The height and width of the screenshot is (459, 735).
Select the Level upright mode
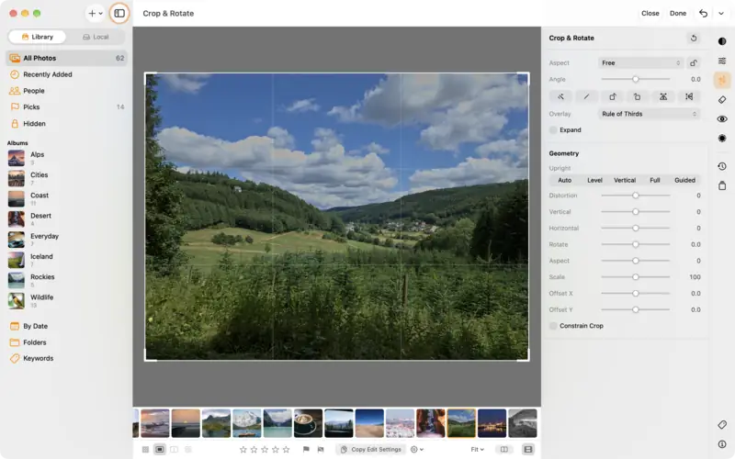click(x=594, y=180)
